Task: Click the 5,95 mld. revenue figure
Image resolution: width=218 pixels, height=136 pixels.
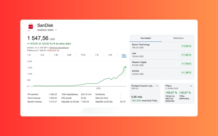Action: 137,97
